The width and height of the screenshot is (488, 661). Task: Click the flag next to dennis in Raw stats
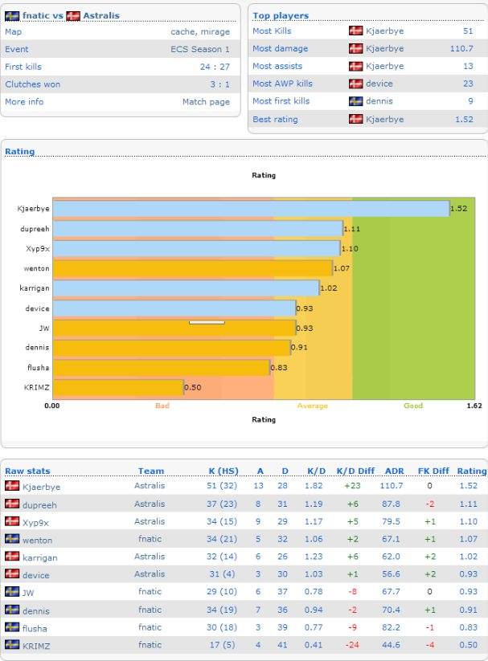click(12, 610)
